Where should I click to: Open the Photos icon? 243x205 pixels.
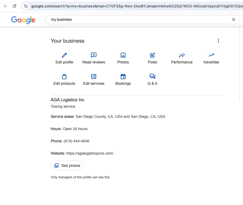point(123,55)
